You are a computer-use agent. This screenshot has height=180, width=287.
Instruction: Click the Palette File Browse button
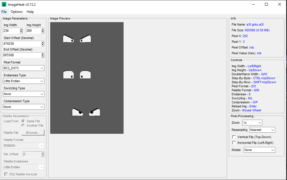click(33, 132)
